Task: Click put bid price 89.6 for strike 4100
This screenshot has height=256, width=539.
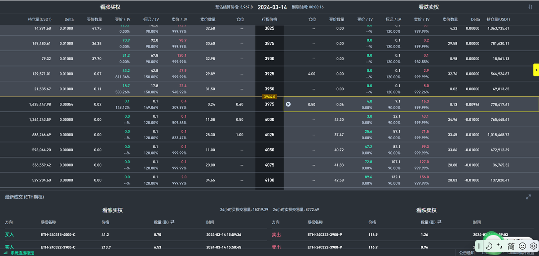Action: point(368,177)
